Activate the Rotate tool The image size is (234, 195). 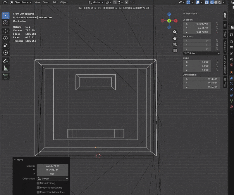[6, 38]
